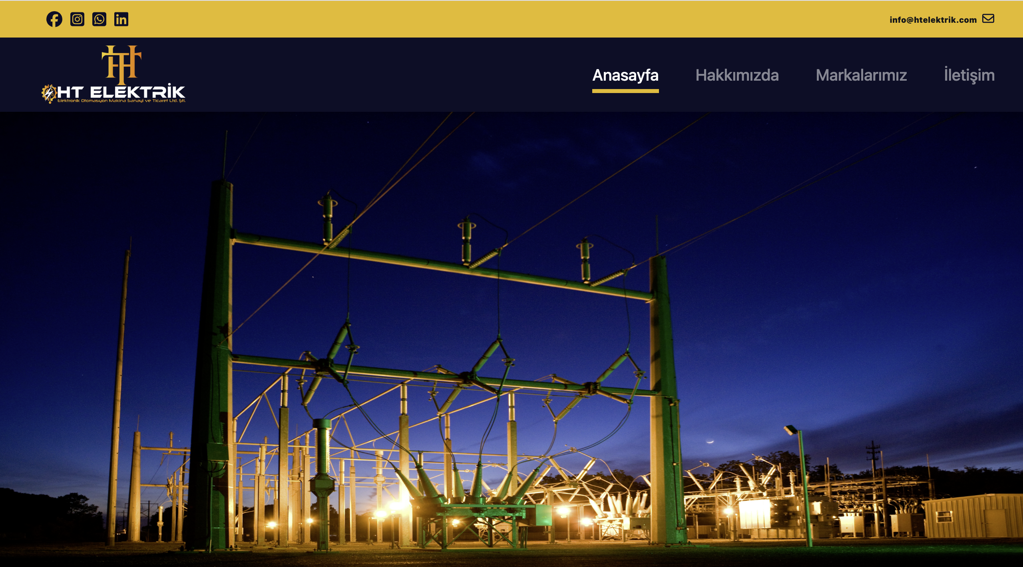Image resolution: width=1023 pixels, height=567 pixels.
Task: Open the Hakkımızda page
Action: click(x=737, y=75)
